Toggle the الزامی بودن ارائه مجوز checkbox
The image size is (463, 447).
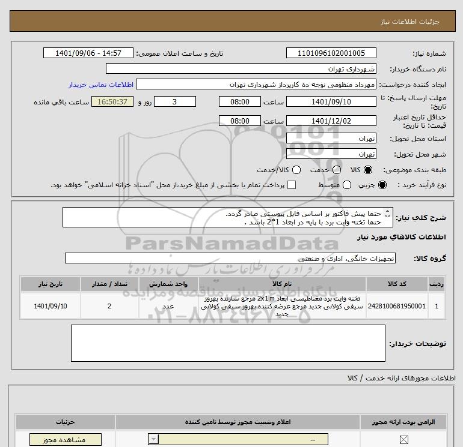(403, 440)
